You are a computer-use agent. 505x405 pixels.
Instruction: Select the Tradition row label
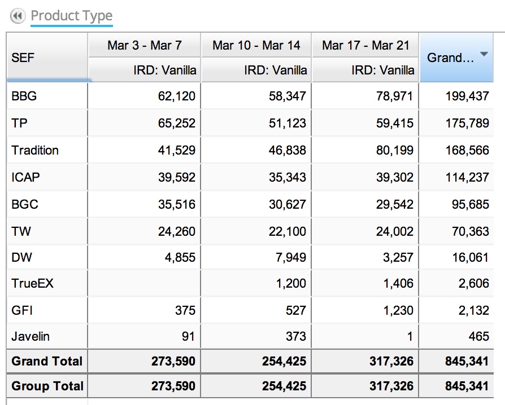(x=35, y=150)
